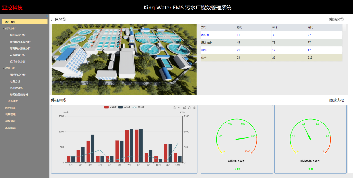Viewport: 353px width, 178px height.
Task: Go to 设备管理 in sidebar
Action: point(10,115)
